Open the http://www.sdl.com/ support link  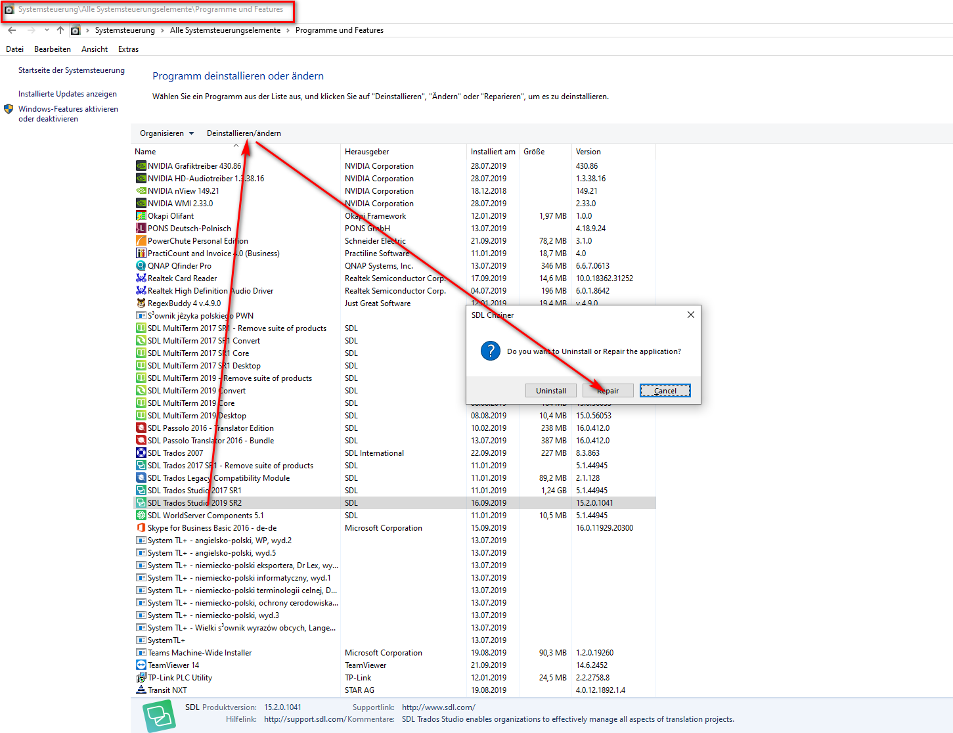tap(439, 707)
